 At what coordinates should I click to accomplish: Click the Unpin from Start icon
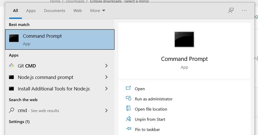[x=128, y=119]
